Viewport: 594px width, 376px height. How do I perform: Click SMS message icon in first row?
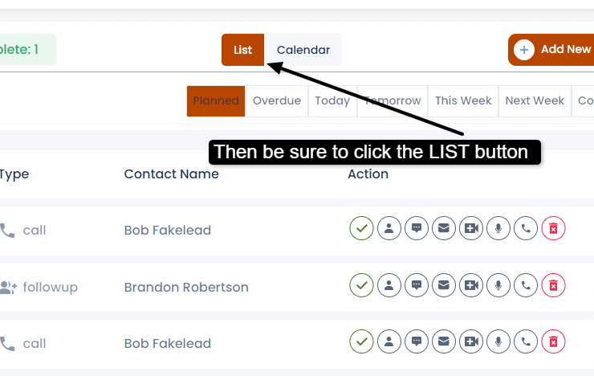417,229
